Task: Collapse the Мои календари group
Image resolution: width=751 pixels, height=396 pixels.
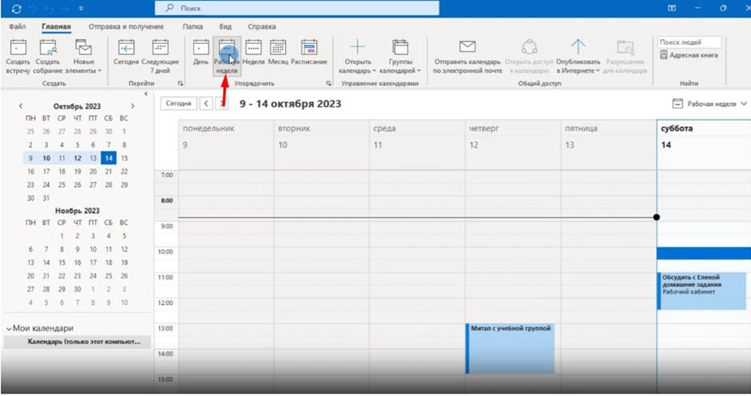Action: (x=10, y=328)
